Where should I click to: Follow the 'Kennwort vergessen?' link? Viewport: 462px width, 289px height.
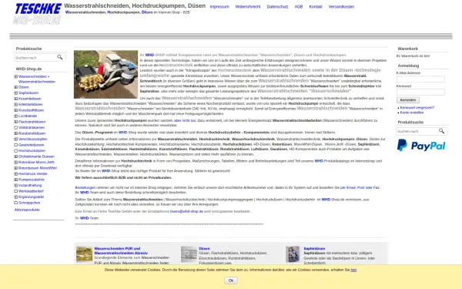point(417,108)
